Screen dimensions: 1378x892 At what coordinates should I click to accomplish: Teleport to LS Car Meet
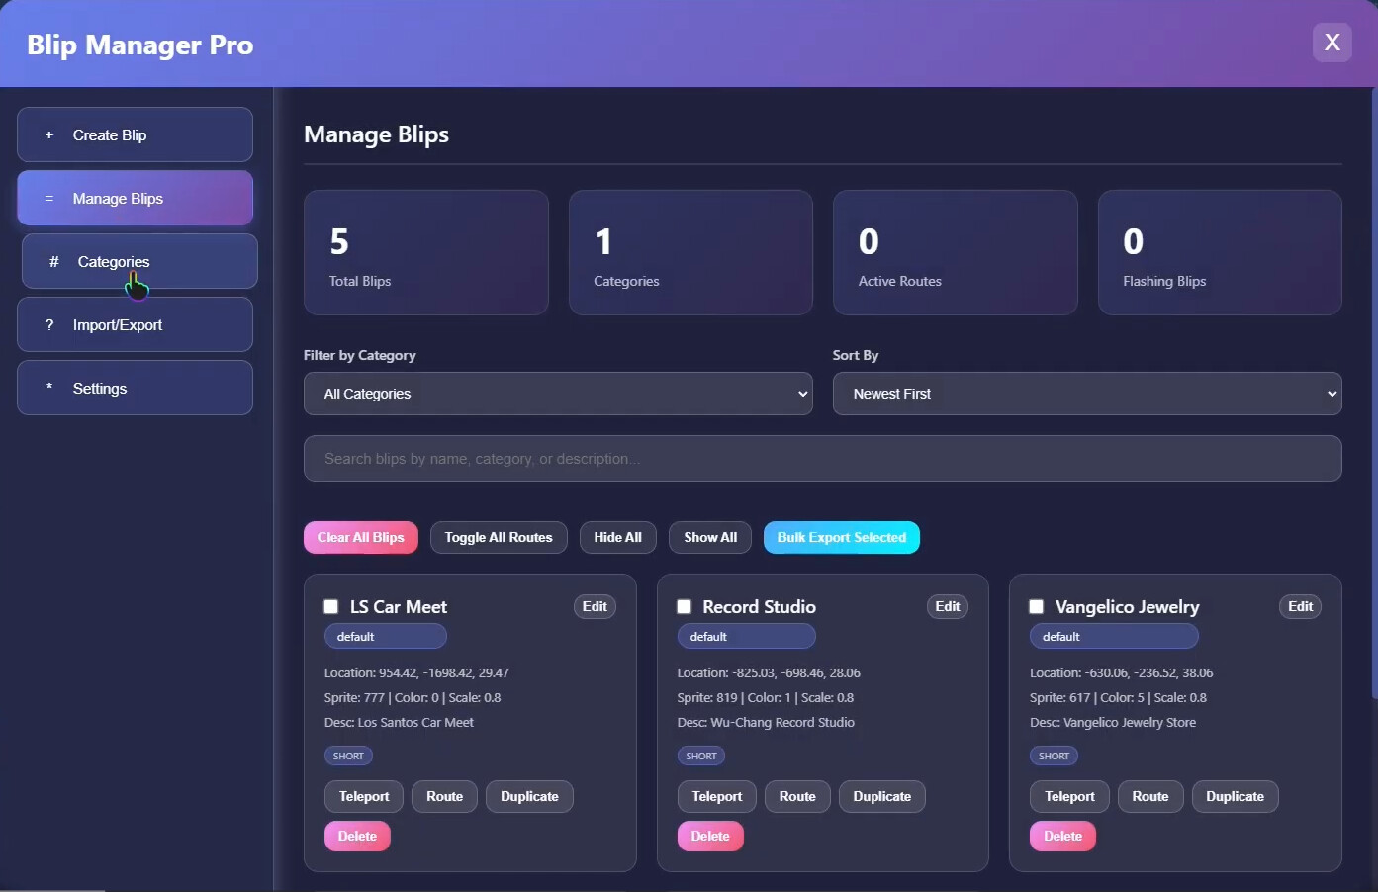click(363, 796)
